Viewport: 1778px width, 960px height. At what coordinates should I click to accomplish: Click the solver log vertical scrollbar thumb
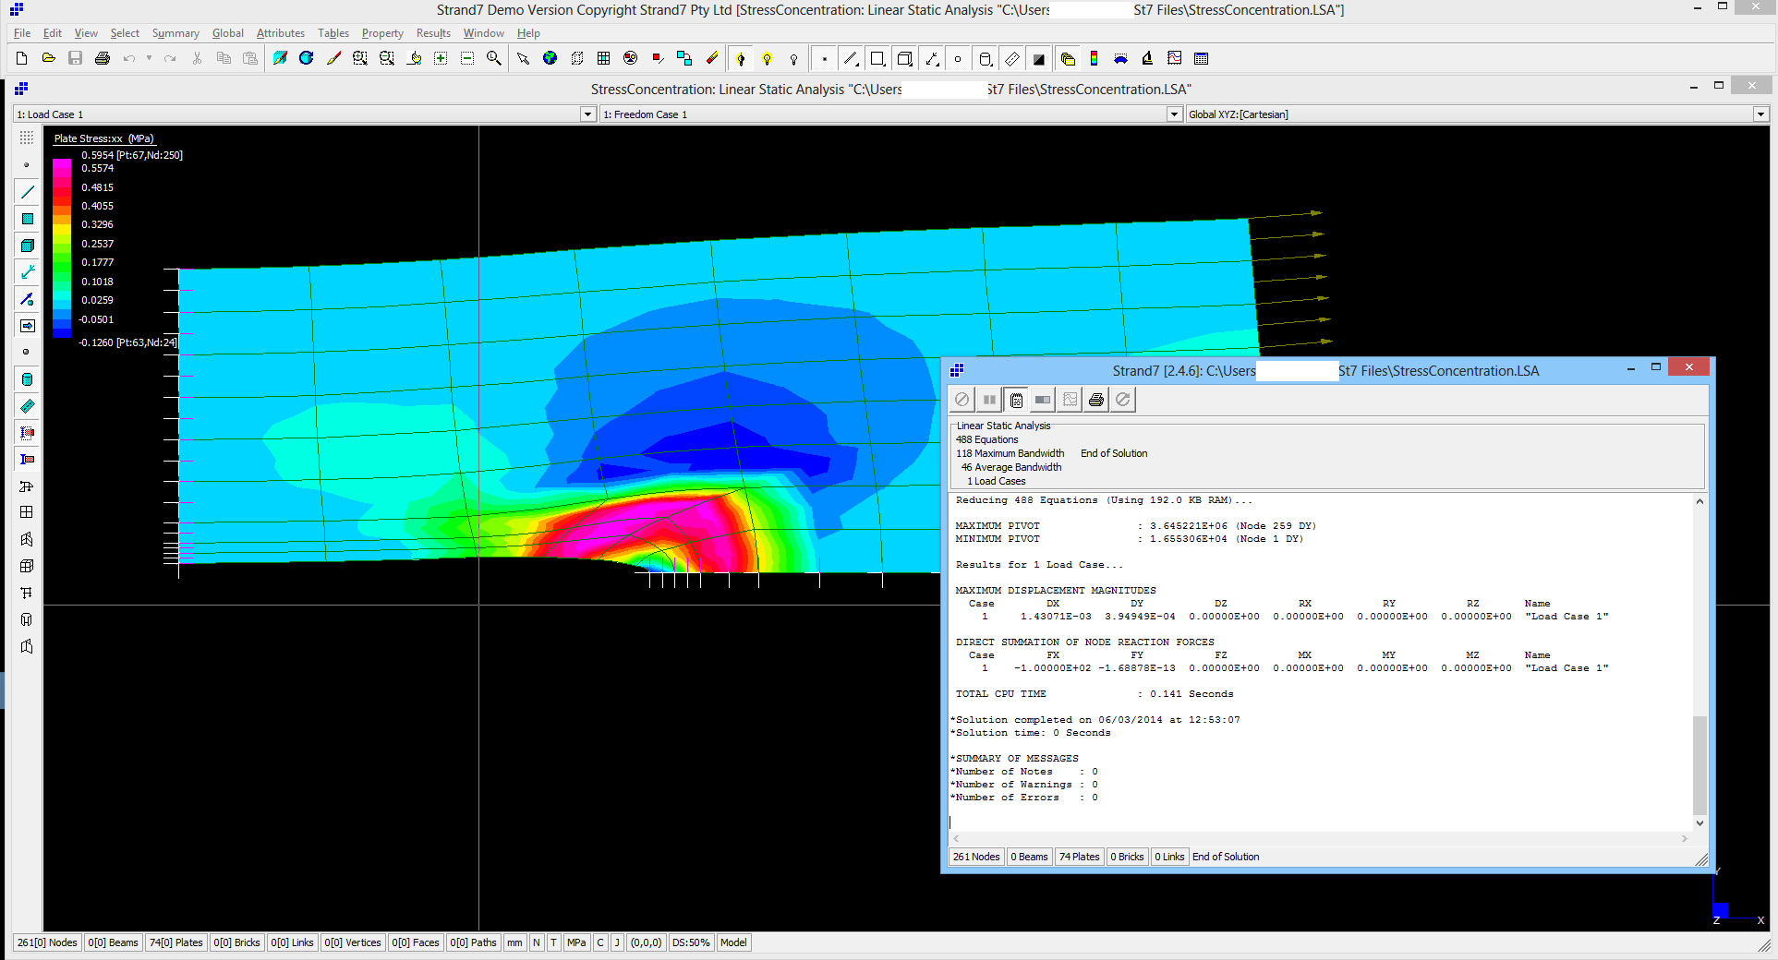(1699, 764)
